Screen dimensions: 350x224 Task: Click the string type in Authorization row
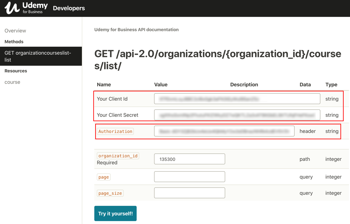[332, 131]
